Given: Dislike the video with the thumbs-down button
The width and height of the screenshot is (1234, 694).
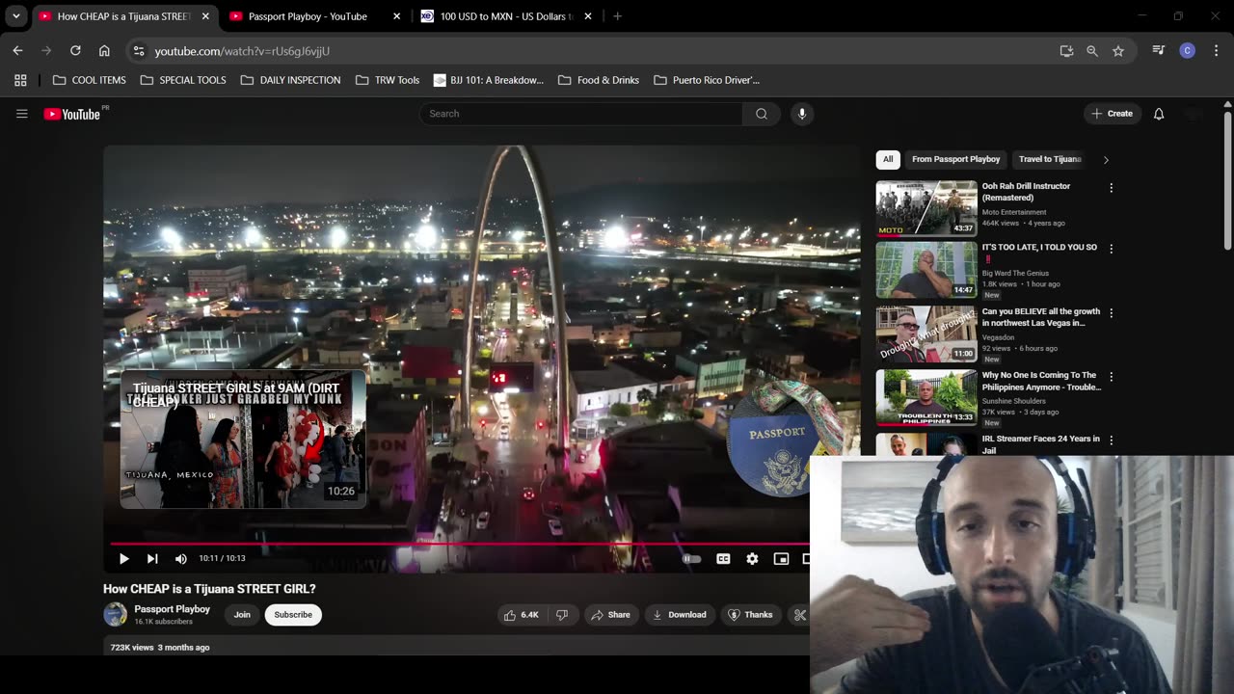Looking at the screenshot, I should pyautogui.click(x=562, y=615).
